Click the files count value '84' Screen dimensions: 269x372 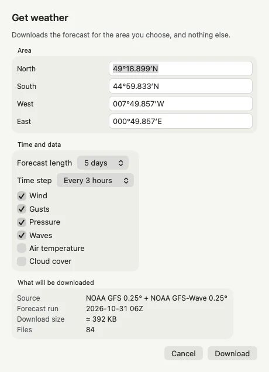coord(90,329)
